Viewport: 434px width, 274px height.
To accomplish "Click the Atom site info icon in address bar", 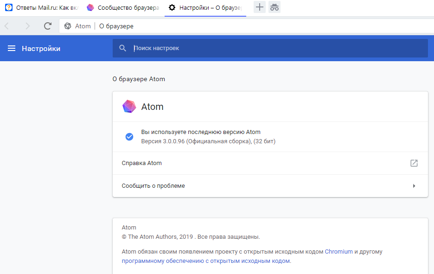I will [68, 26].
